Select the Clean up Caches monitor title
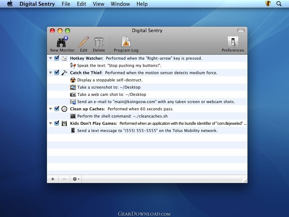 [87, 109]
